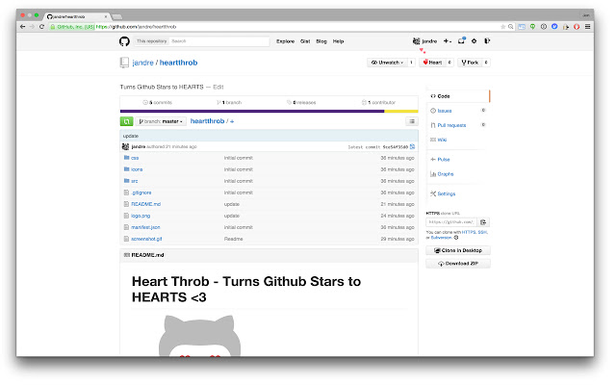This screenshot has width=616, height=385.
Task: Bookmark page with star icon
Action: pos(502,27)
